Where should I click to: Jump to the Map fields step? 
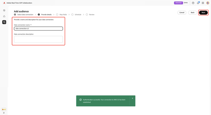[62, 15]
